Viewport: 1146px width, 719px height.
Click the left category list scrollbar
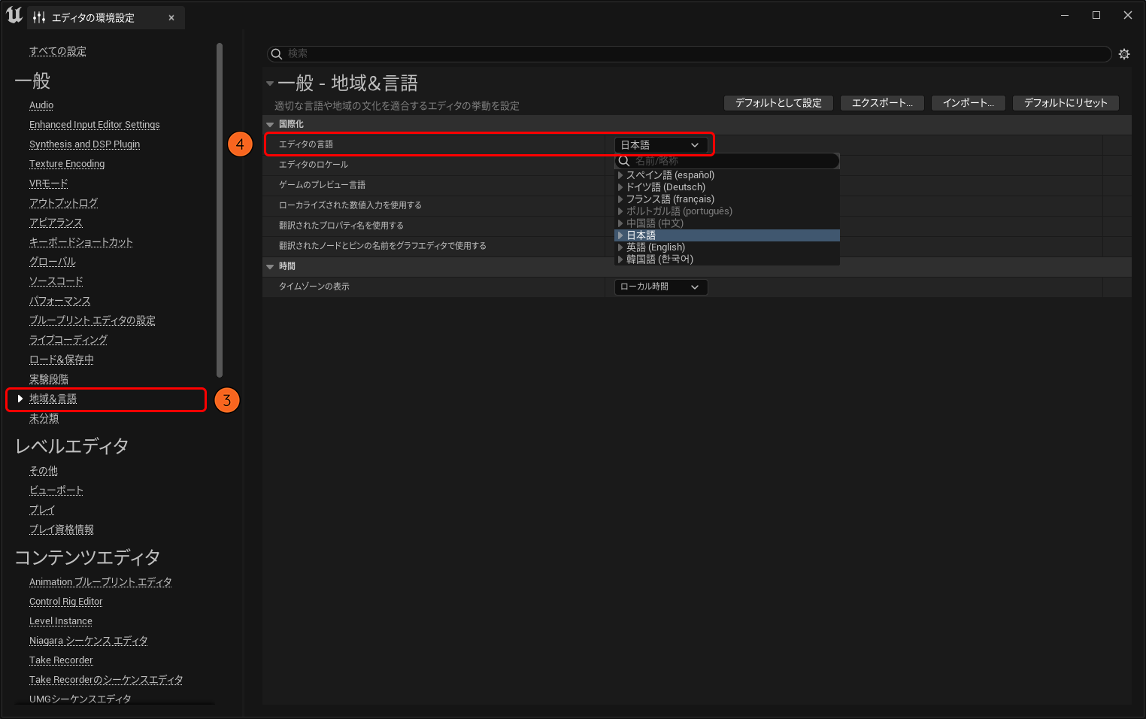point(220,211)
